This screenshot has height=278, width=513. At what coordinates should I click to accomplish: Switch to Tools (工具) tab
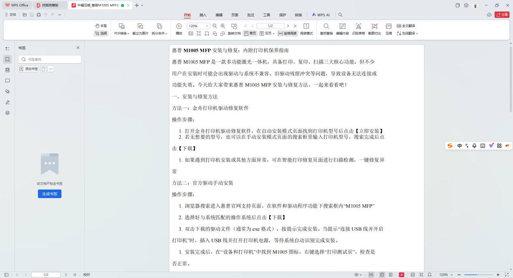tap(266, 15)
